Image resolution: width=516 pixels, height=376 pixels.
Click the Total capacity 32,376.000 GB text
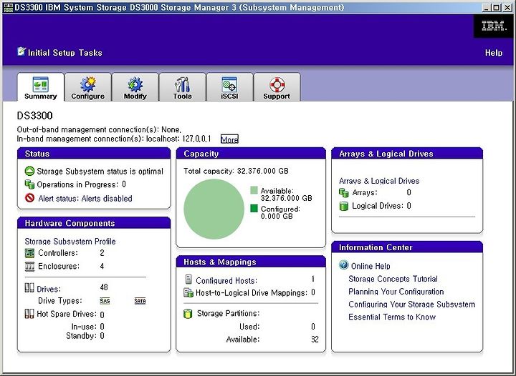[x=236, y=171]
